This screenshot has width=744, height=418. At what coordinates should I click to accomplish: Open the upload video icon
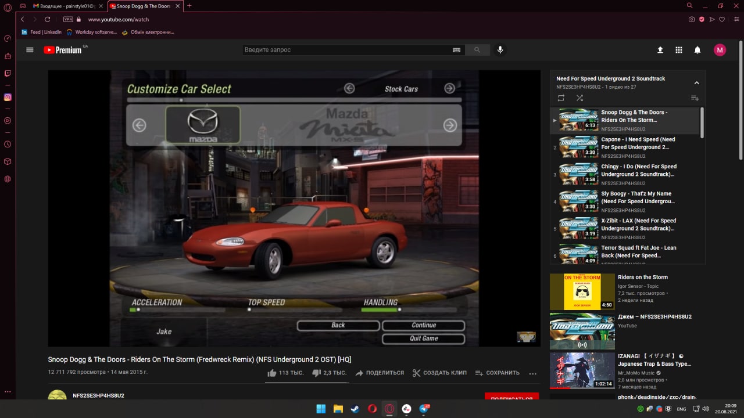point(660,50)
